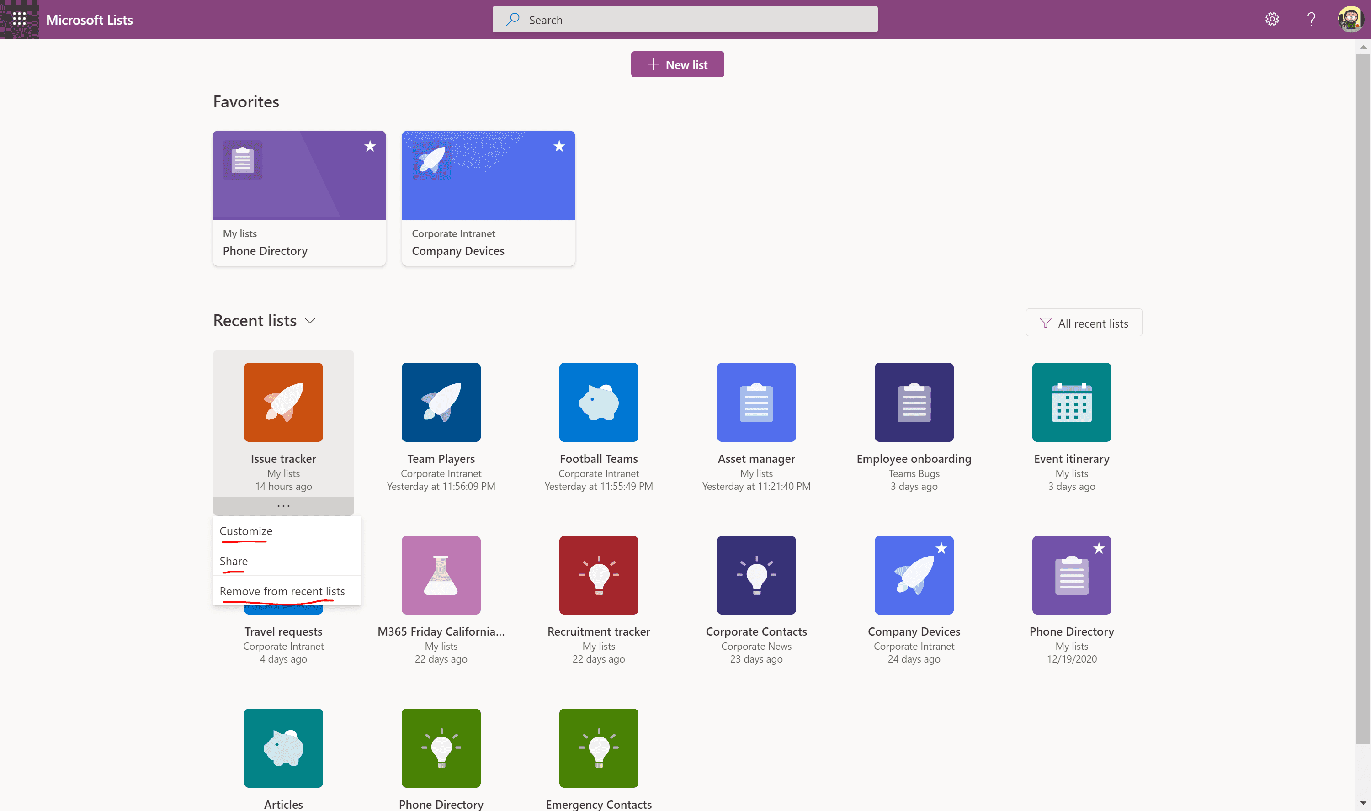Open the Help question mark icon

click(x=1310, y=19)
